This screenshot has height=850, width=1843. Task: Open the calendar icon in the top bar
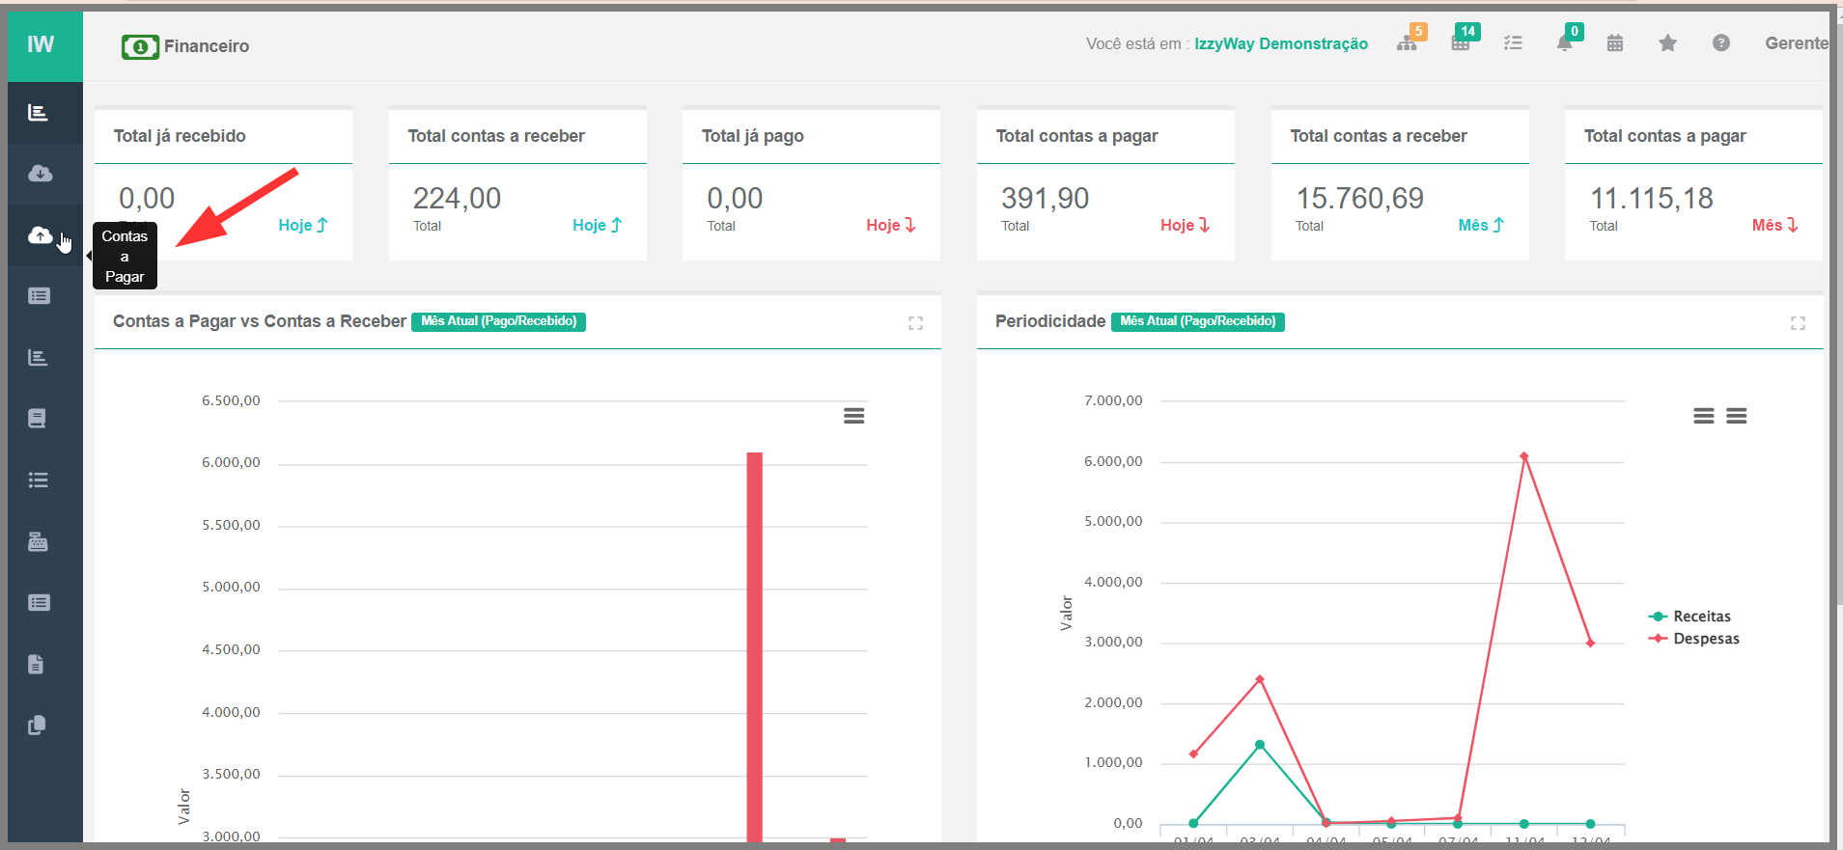1615,43
